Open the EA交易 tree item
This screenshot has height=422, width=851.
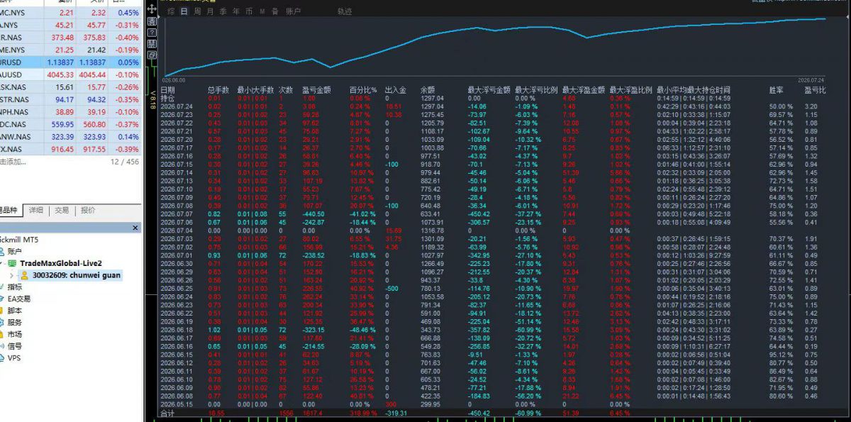[19, 299]
